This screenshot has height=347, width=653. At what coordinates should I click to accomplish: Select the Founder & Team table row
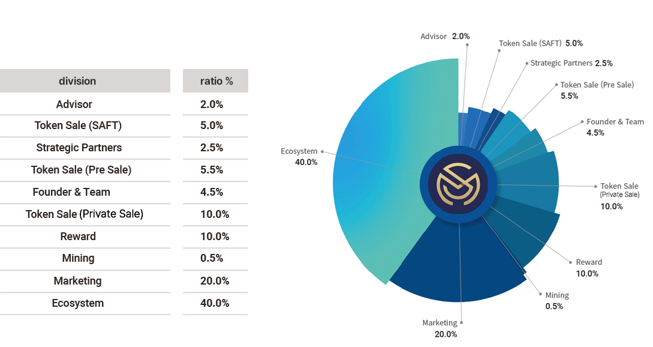click(124, 192)
